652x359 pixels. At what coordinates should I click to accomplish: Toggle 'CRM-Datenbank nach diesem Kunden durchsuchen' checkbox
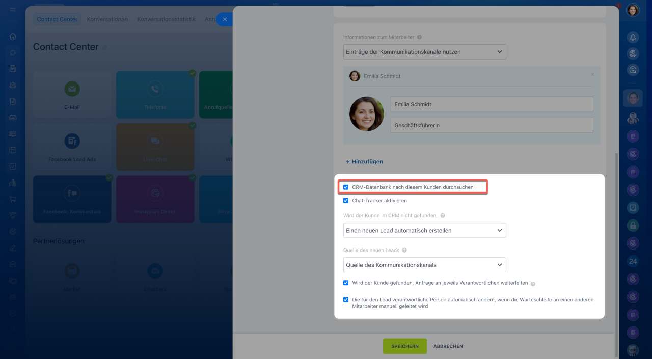point(346,187)
